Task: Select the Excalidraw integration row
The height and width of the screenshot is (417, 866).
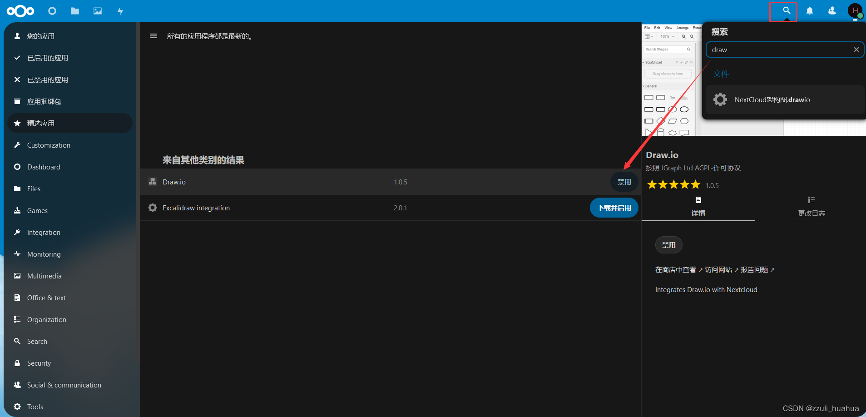Action: click(390, 208)
